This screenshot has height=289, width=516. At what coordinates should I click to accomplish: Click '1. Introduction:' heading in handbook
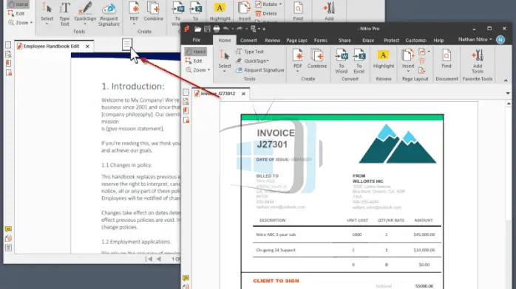(132, 86)
